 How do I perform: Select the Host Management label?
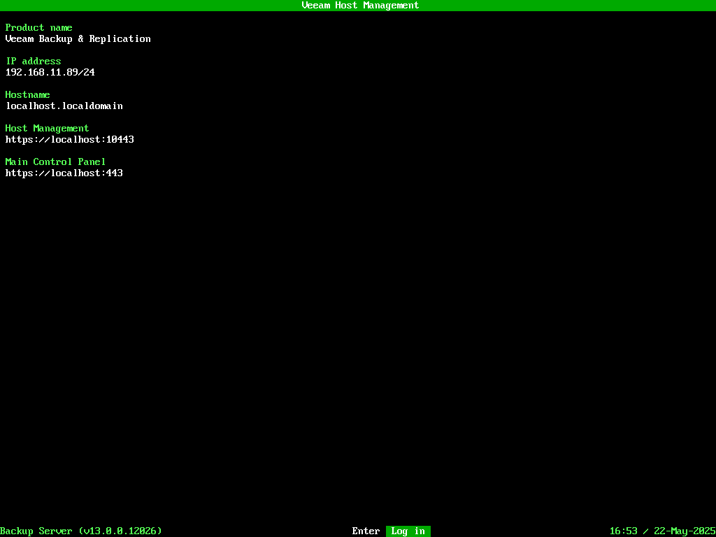coord(47,129)
